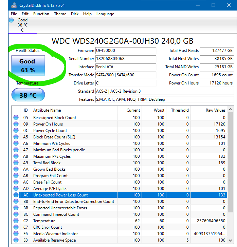Click the Interface field Serial ATA

point(126,67)
